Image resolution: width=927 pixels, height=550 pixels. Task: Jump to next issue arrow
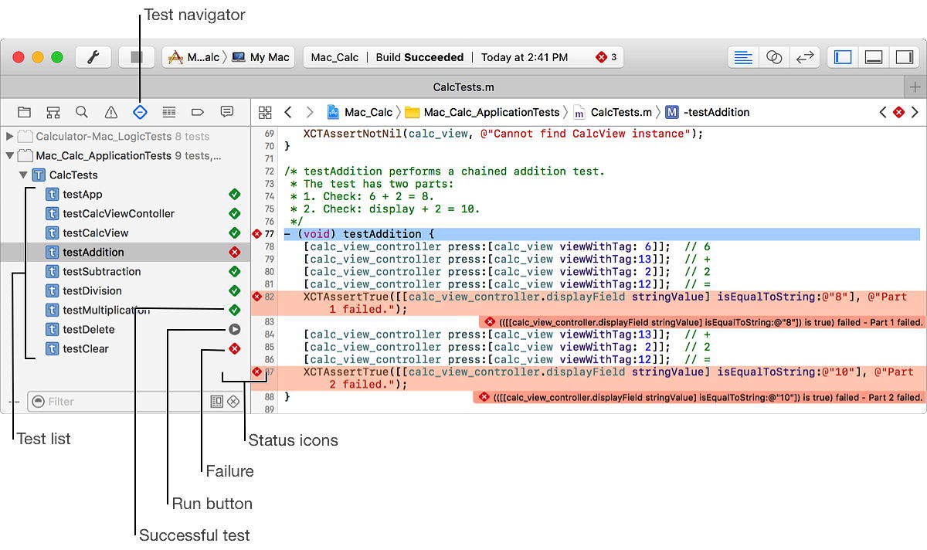point(915,112)
